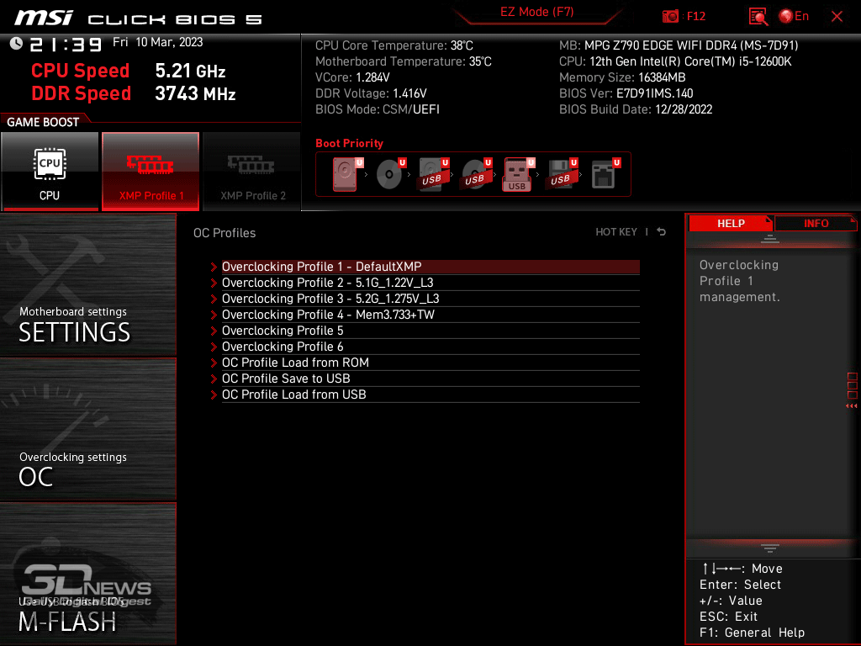Image resolution: width=861 pixels, height=646 pixels.
Task: Toggle XMP Profile 2
Action: [252, 172]
